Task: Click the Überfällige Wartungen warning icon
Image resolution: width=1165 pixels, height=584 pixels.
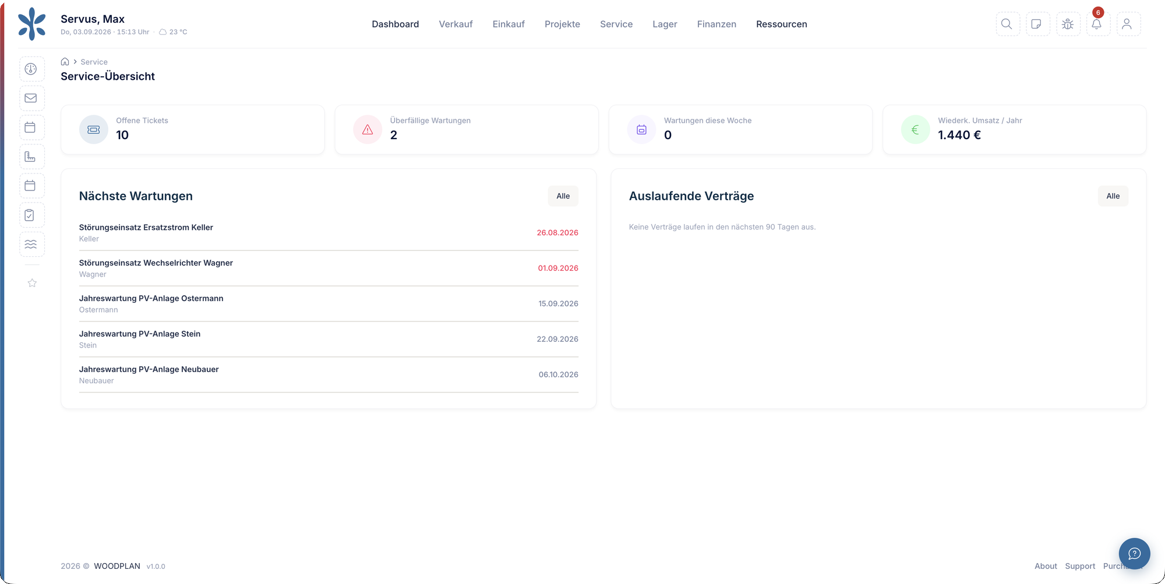Action: [x=368, y=130]
